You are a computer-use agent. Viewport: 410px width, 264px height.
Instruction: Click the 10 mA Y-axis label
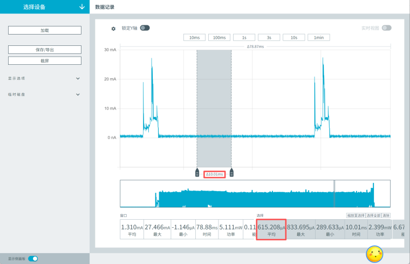click(x=110, y=109)
